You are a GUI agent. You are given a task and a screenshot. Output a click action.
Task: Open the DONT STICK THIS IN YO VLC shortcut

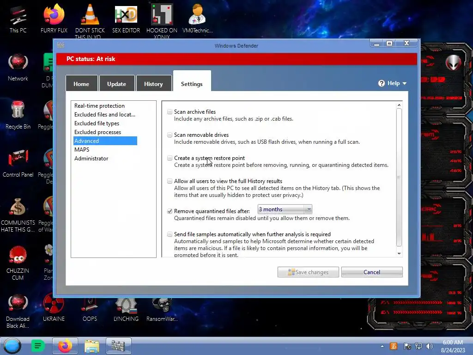pos(90,20)
